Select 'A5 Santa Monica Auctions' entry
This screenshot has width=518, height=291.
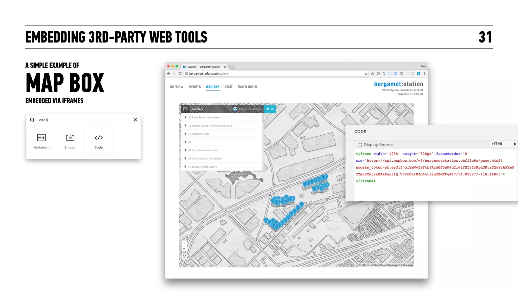point(222,150)
